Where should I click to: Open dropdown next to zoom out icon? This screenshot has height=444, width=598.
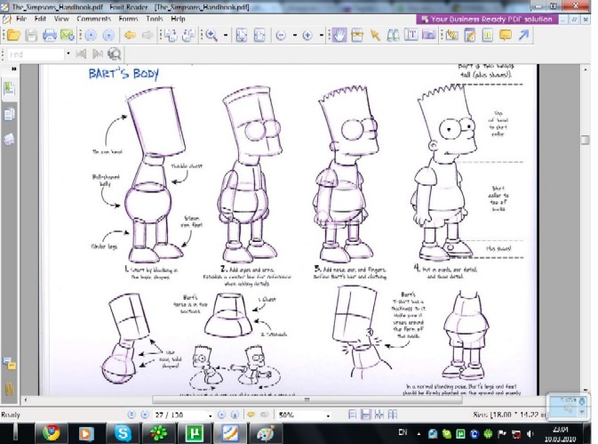pos(295,36)
